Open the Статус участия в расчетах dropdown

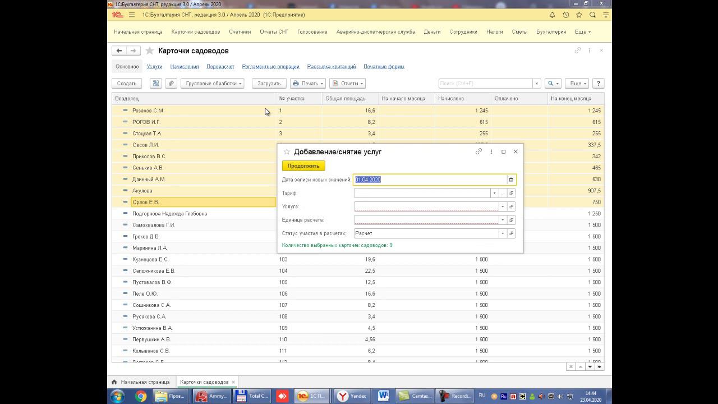(x=503, y=233)
